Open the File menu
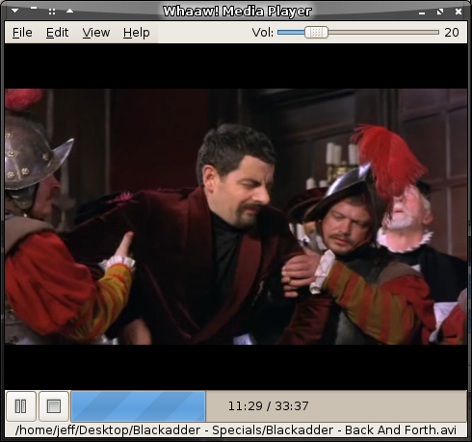Screen dimensions: 472x442 tap(22, 33)
